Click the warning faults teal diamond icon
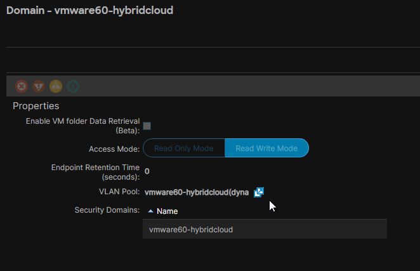This screenshot has height=271, width=420. click(x=73, y=86)
